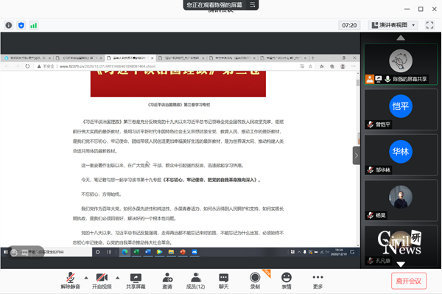
Task: Select 陈强的屏幕共享 participant tile
Action: coord(401,64)
